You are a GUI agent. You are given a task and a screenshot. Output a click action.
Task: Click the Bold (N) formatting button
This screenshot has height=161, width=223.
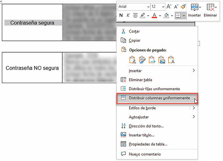coord(121,15)
